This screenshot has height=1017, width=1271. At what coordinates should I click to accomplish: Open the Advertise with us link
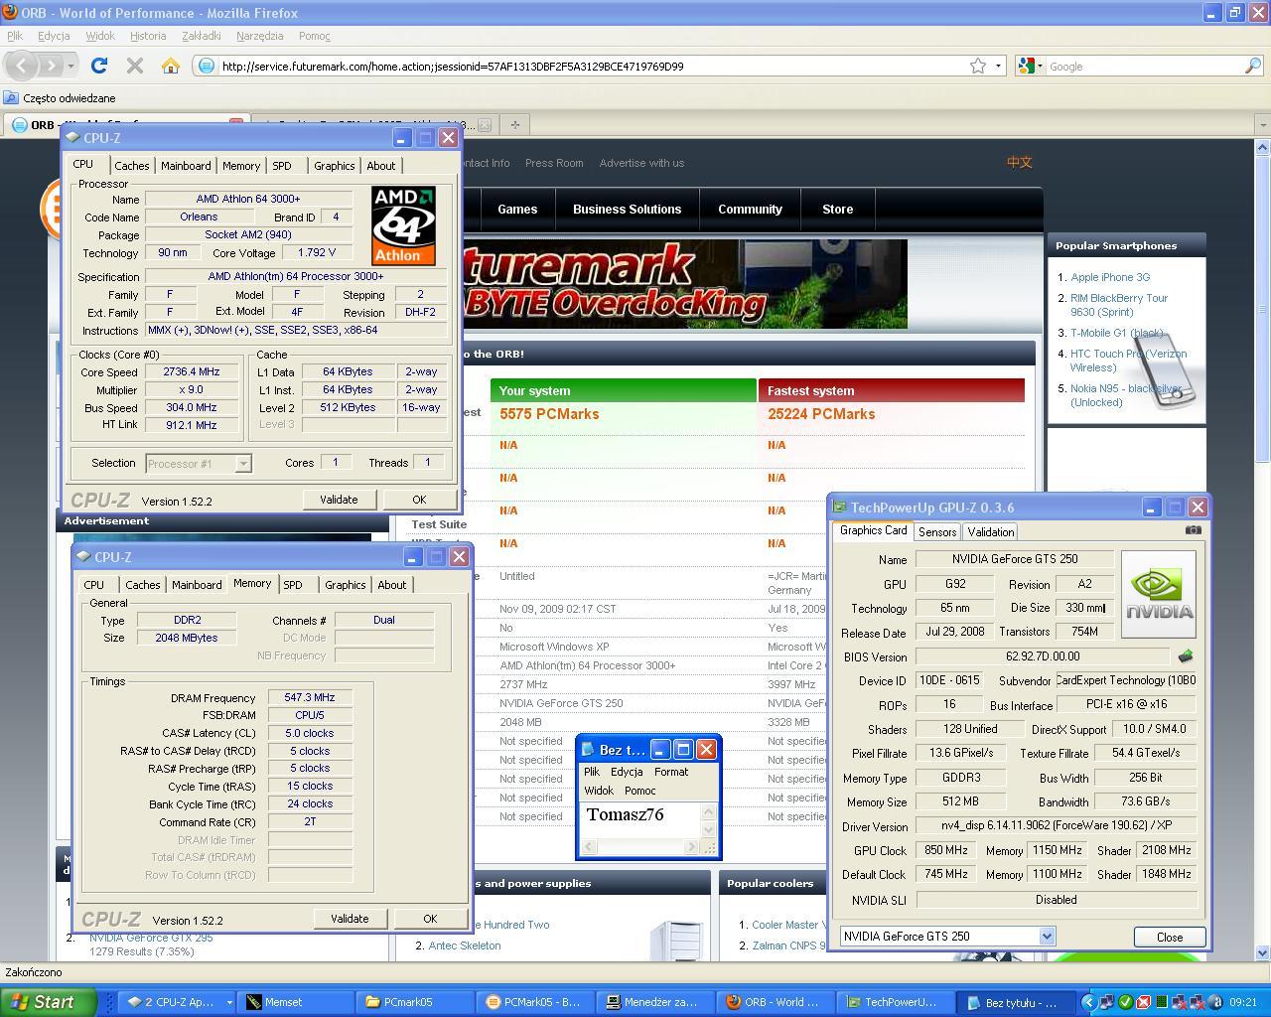point(641,163)
